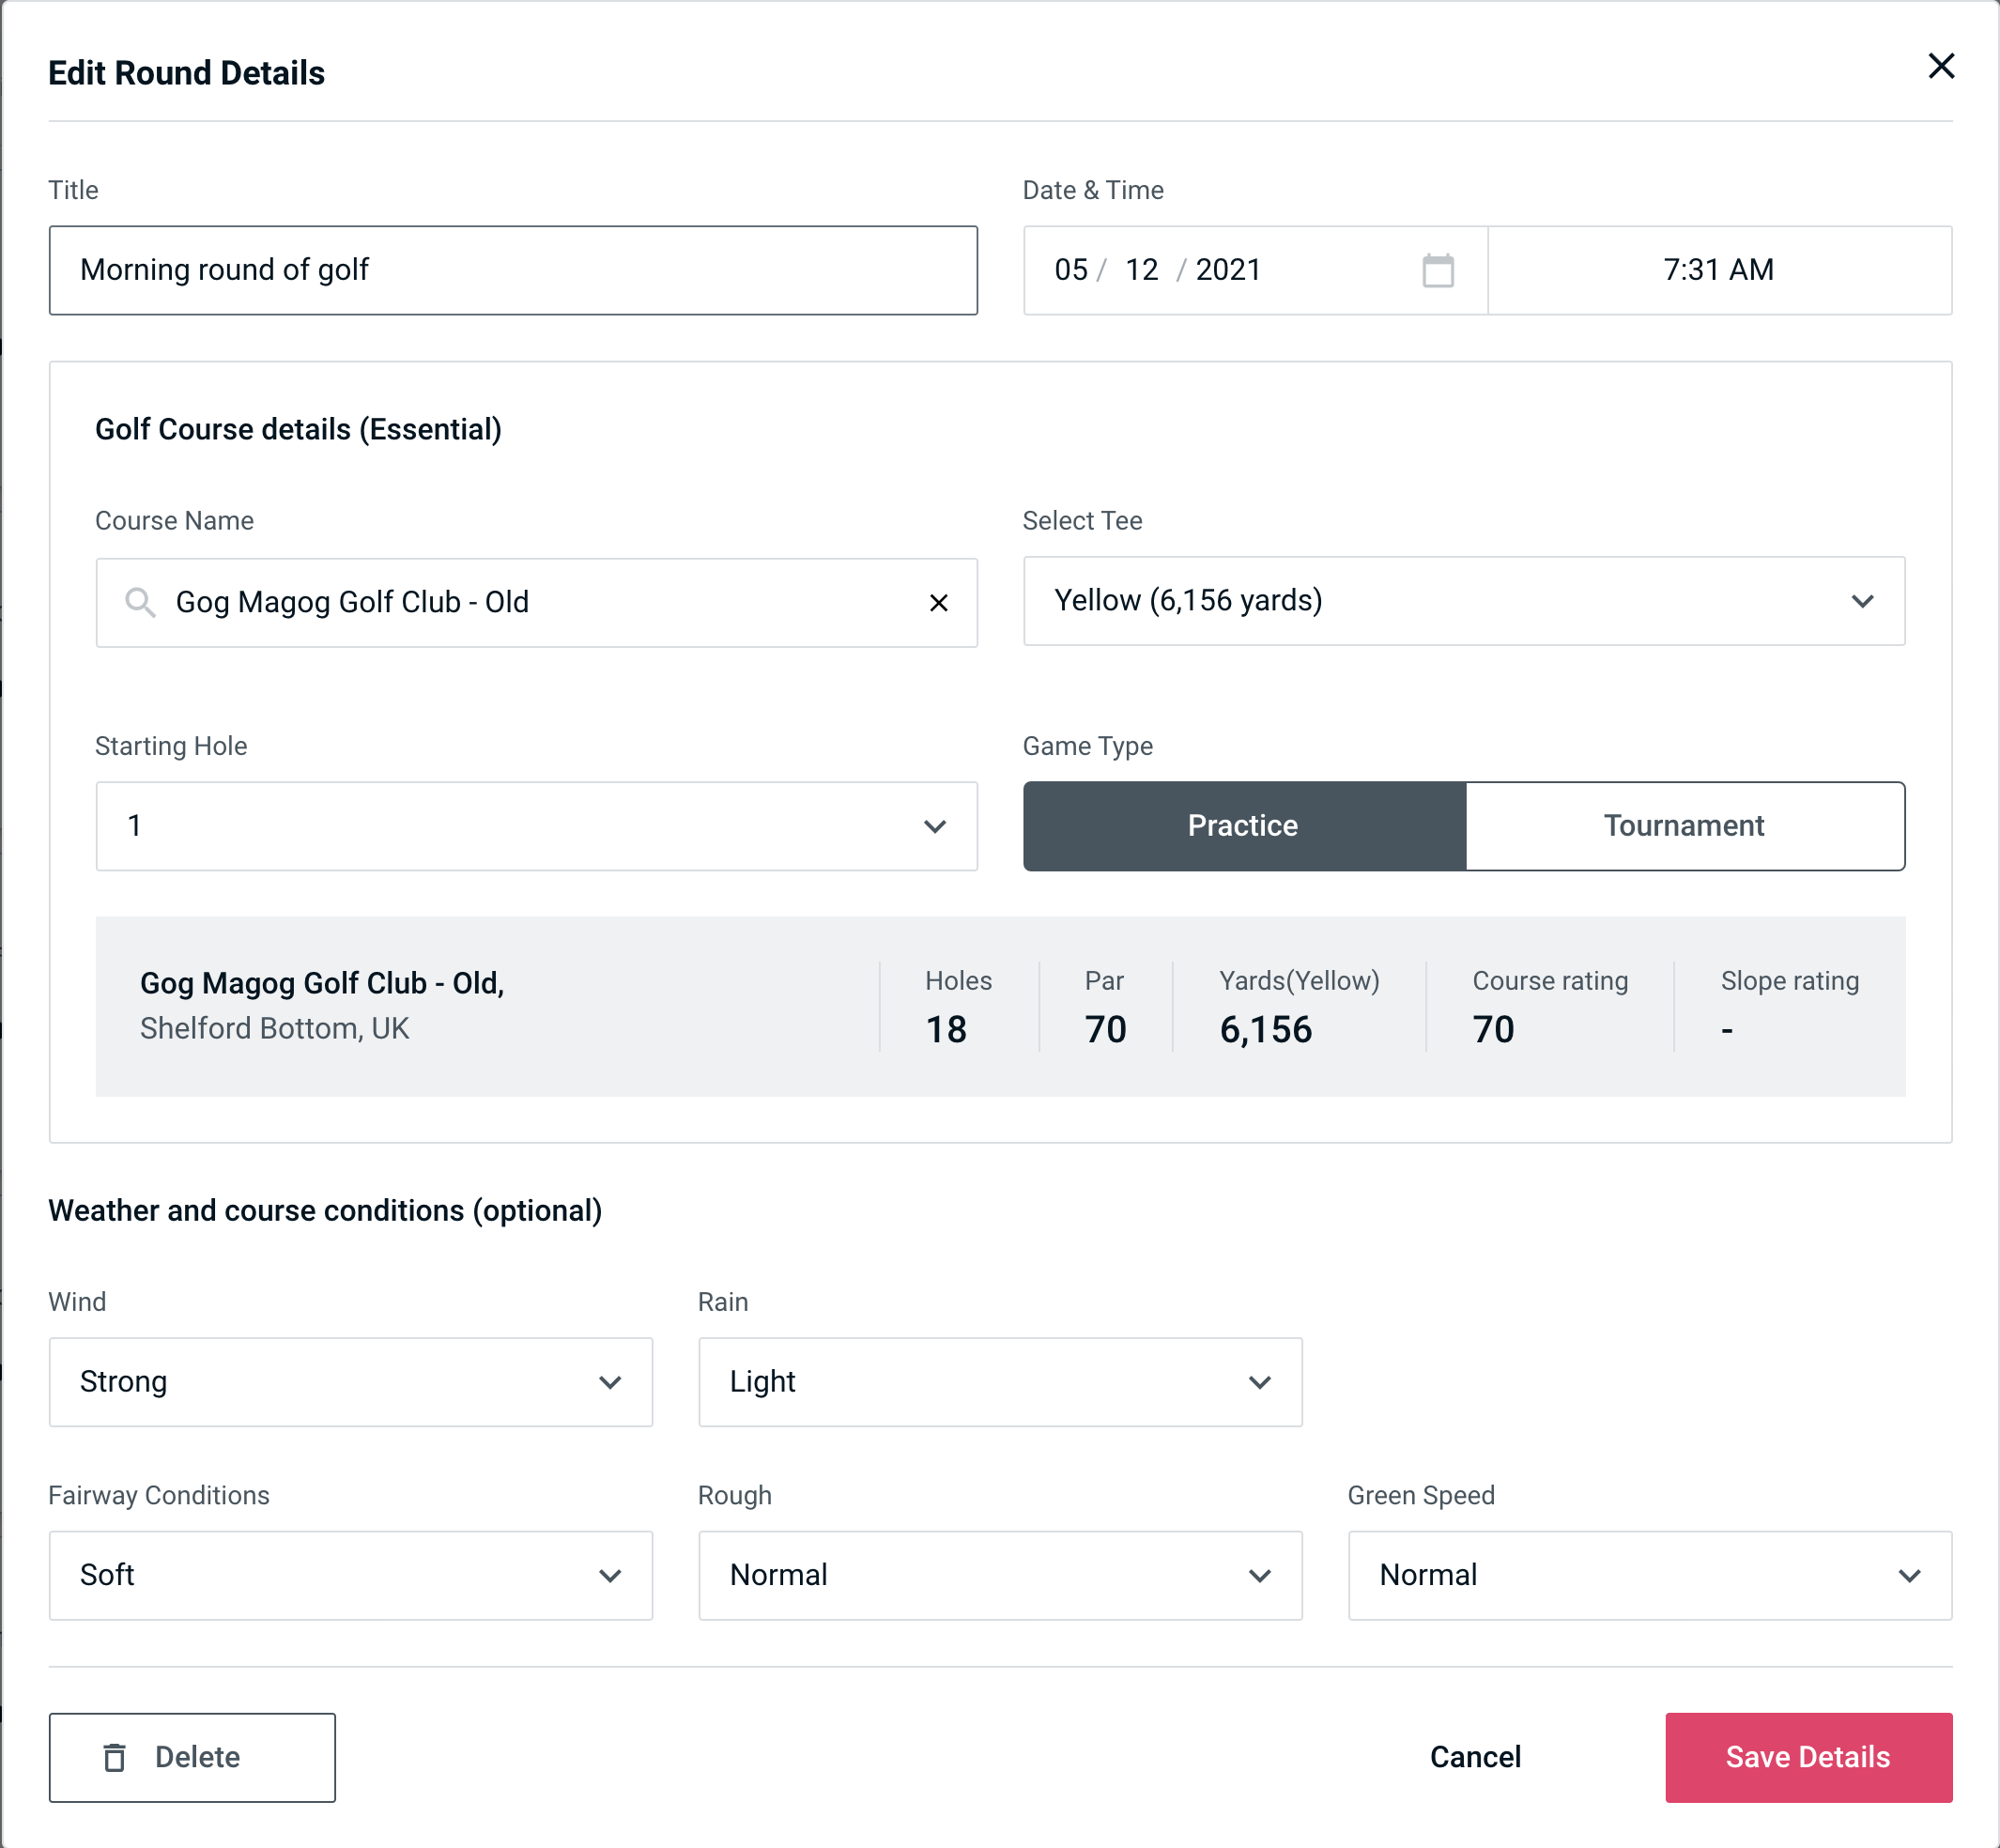Screen dimensions: 2000x1848
Task: Click the calendar icon for date picker
Action: pyautogui.click(x=1439, y=270)
